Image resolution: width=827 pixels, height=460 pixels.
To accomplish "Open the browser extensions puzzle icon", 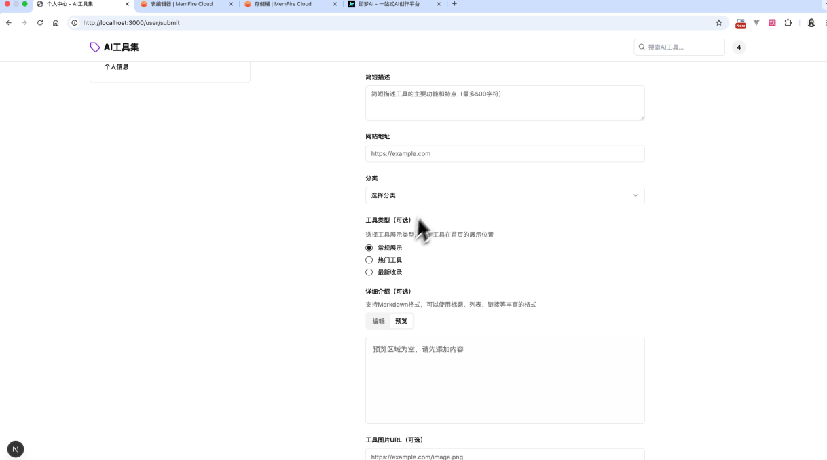I will [x=788, y=23].
